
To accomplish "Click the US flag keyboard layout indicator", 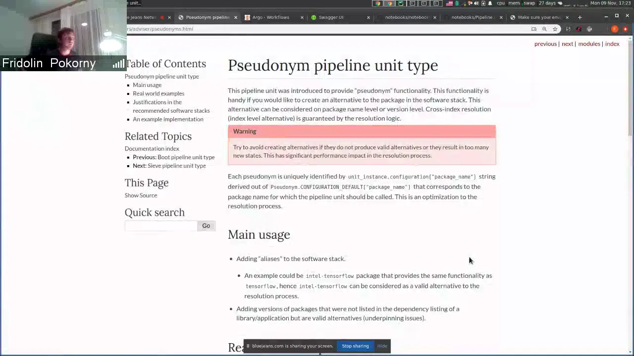I will coord(449,3).
